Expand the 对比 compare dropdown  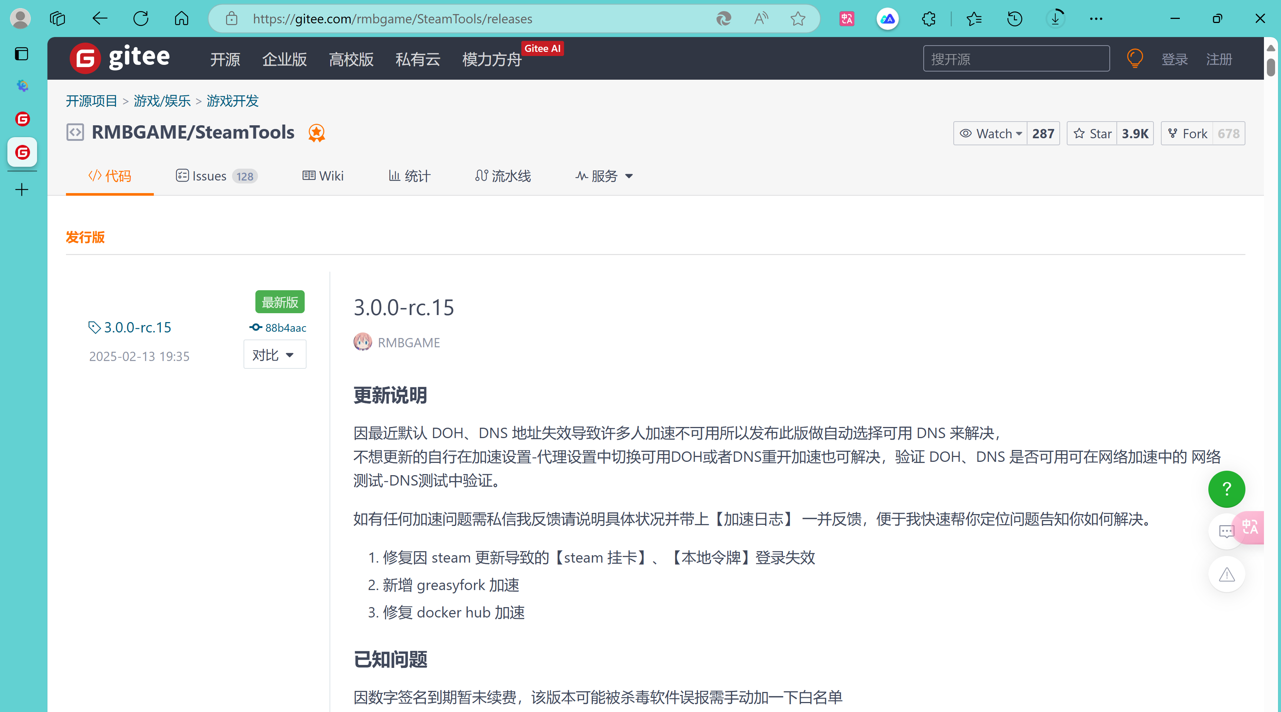[x=275, y=354]
